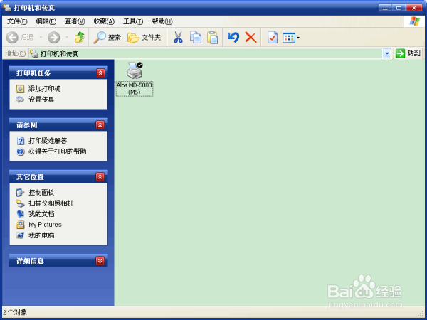Click the printers folder icon in address bar

[34, 53]
